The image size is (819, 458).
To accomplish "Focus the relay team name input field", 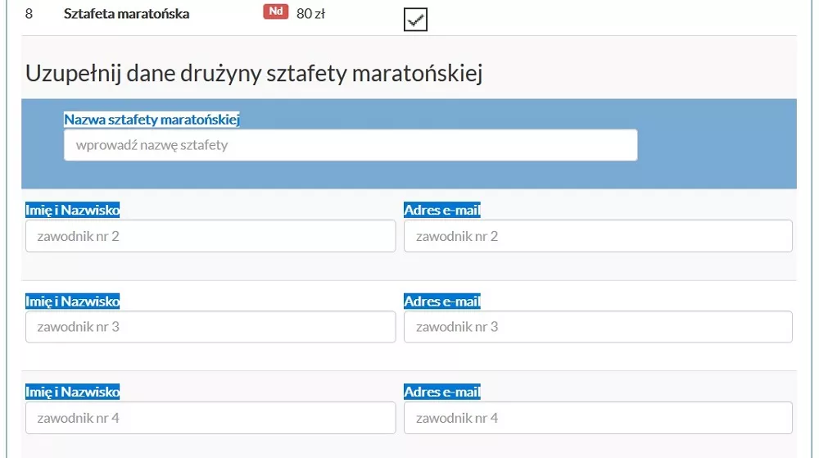I will 351,145.
